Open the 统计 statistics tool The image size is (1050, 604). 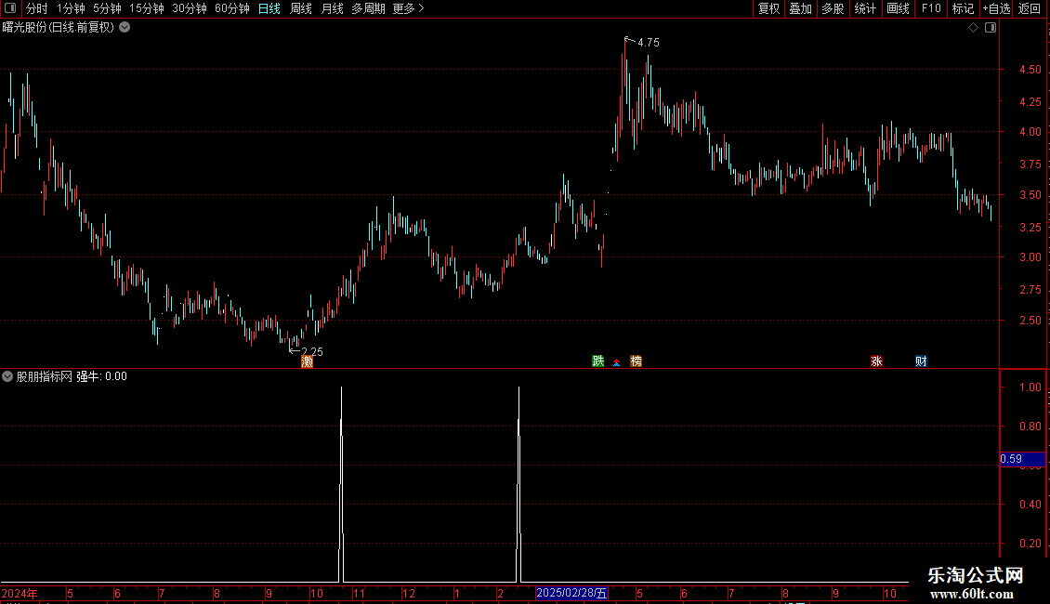pyautogui.click(x=865, y=8)
